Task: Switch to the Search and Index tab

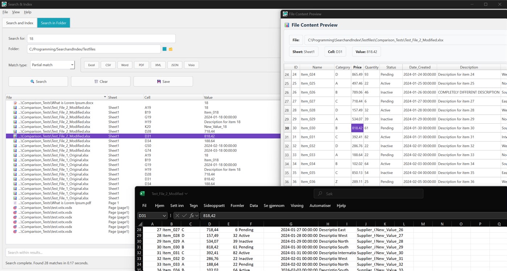Action: pyautogui.click(x=19, y=22)
